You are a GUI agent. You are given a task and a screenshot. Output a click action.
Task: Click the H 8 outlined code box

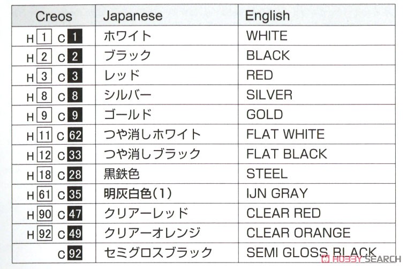coord(44,95)
